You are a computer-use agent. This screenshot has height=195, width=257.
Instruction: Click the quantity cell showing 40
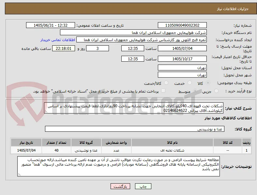(x=56, y=150)
